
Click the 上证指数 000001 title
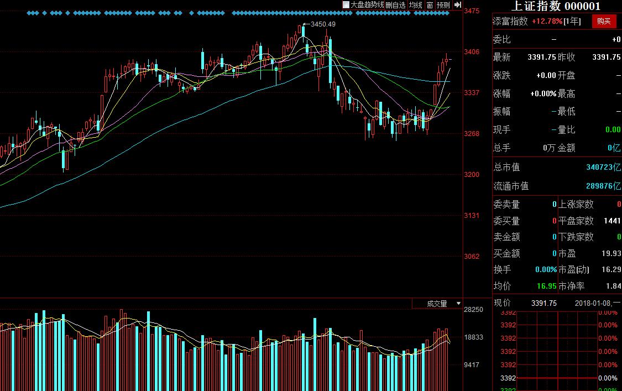(555, 6)
